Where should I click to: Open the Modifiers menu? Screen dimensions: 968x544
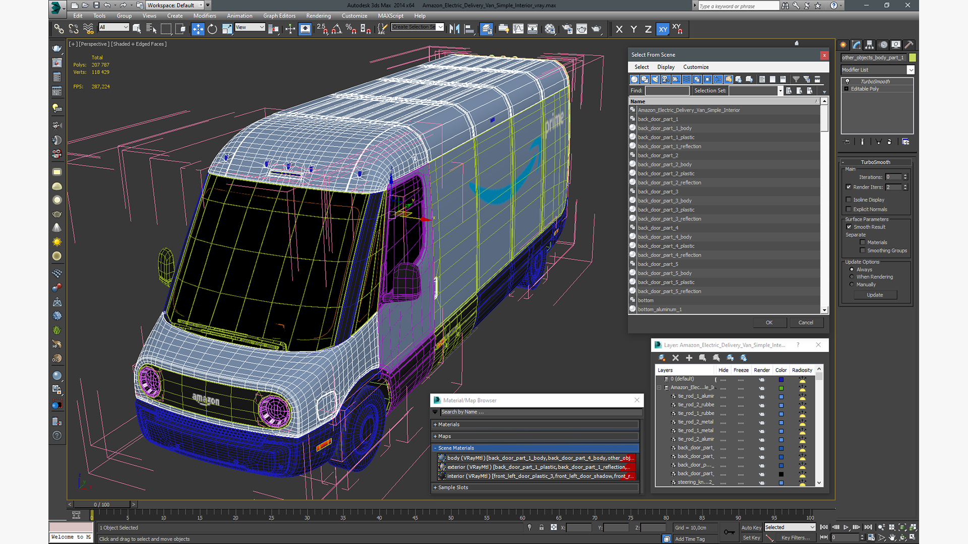tap(205, 16)
